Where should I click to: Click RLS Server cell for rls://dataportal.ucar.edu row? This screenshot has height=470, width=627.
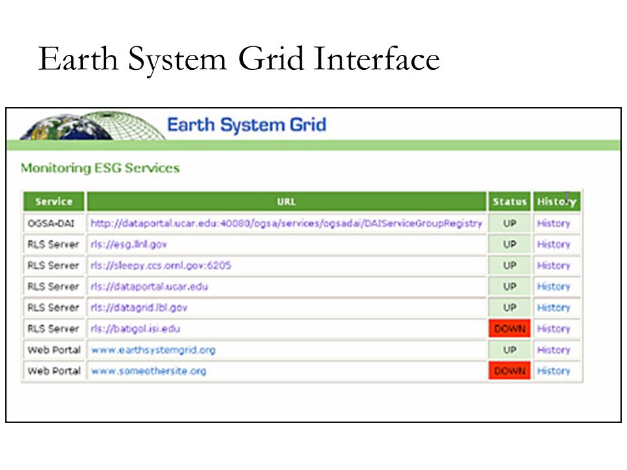pyautogui.click(x=54, y=287)
